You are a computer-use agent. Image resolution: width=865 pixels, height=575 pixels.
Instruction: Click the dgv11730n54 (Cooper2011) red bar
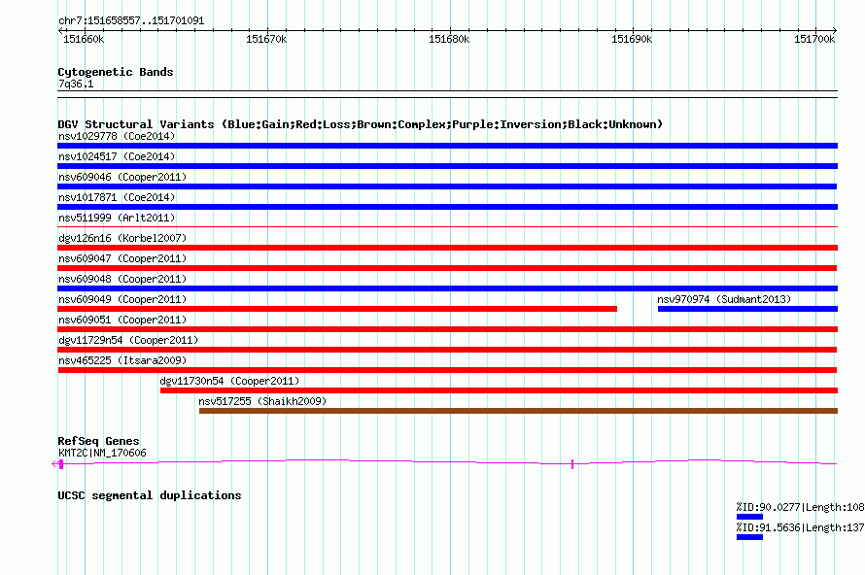[x=499, y=390]
